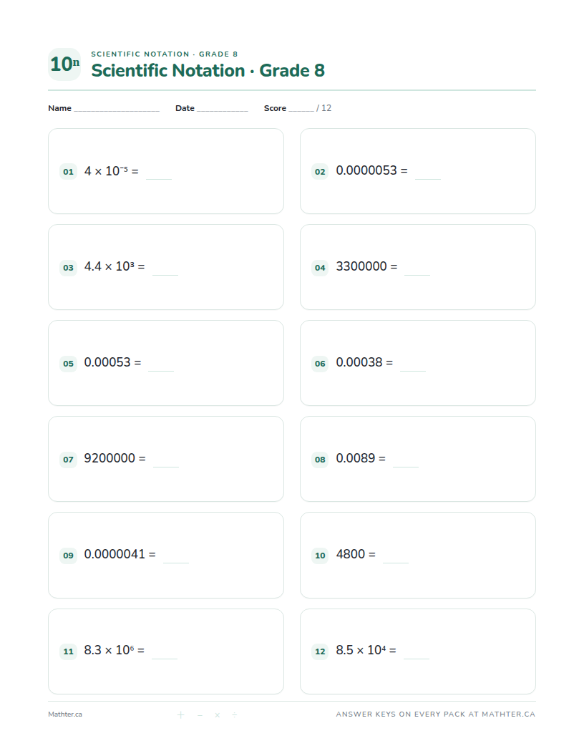584x756 pixels.
Task: Click the expression '8.3 × 10⁶ ='
Action: coord(115,650)
